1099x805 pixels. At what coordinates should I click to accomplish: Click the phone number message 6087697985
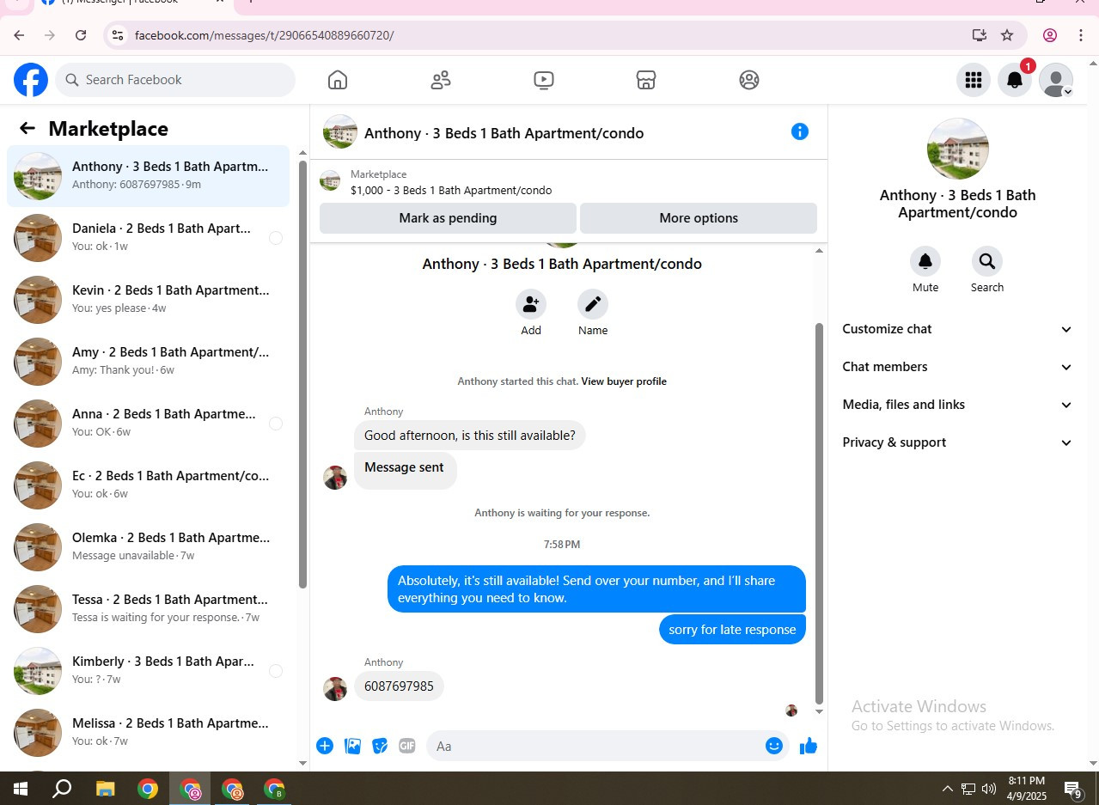[x=400, y=686]
